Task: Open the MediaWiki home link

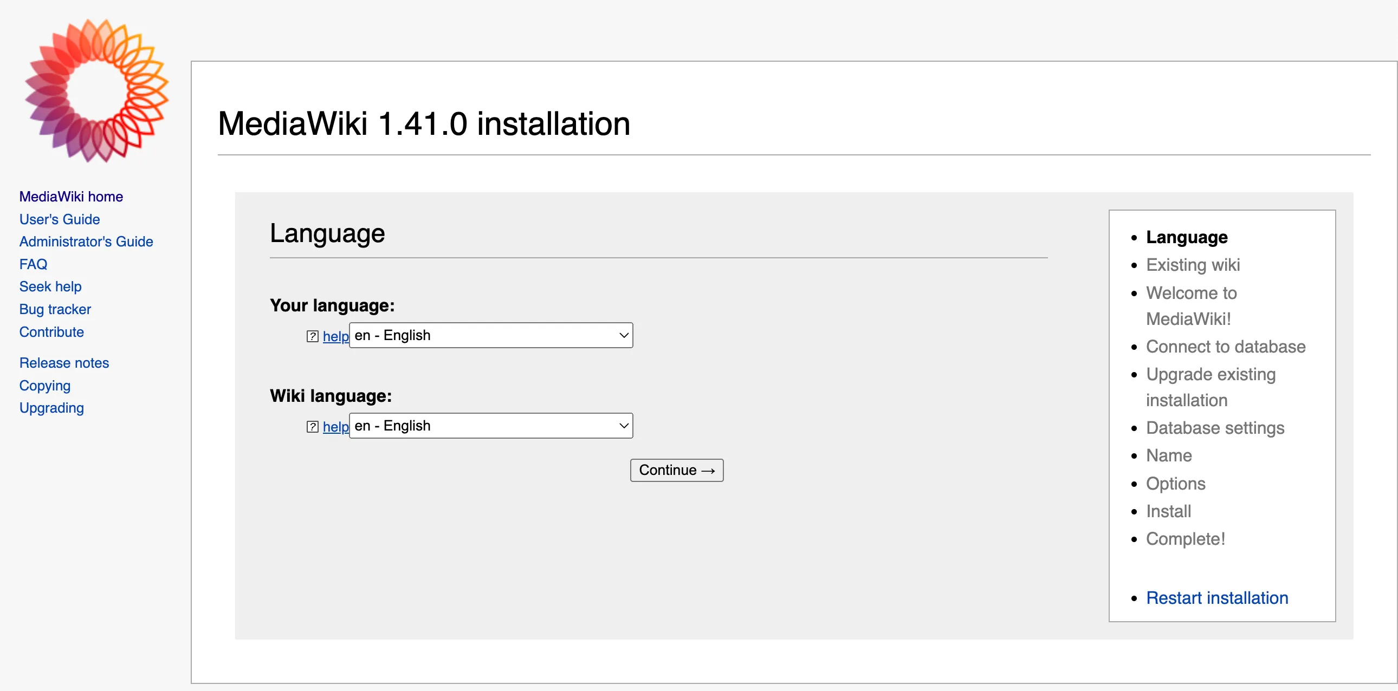Action: tap(70, 197)
